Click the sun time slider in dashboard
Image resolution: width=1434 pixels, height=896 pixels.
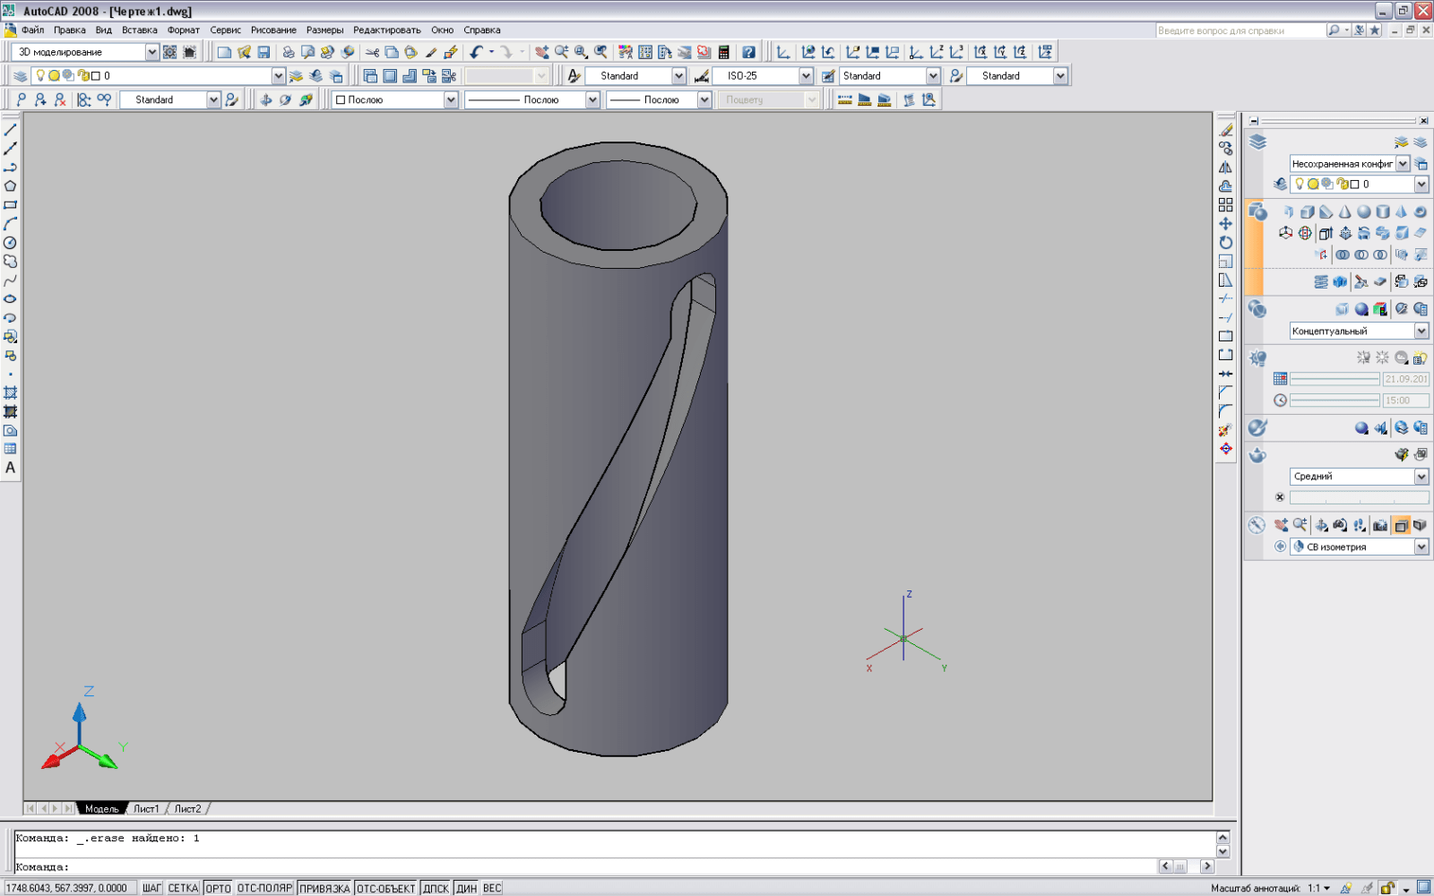1335,401
